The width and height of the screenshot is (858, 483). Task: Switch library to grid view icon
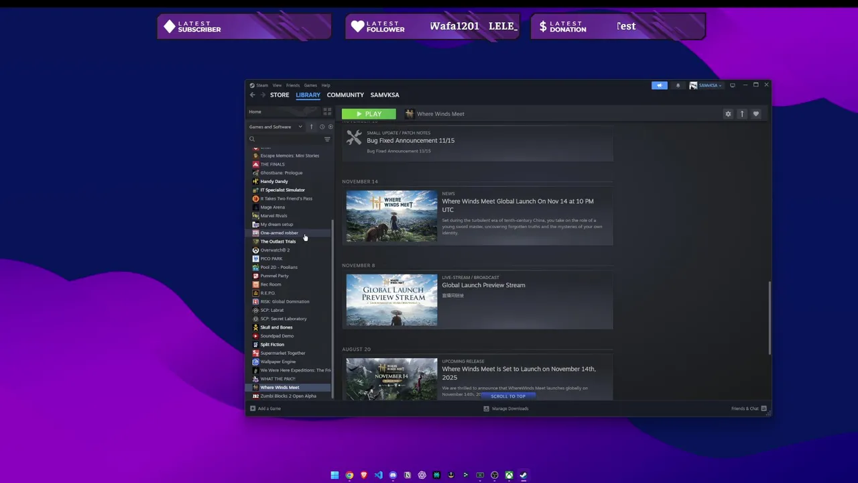point(327,112)
